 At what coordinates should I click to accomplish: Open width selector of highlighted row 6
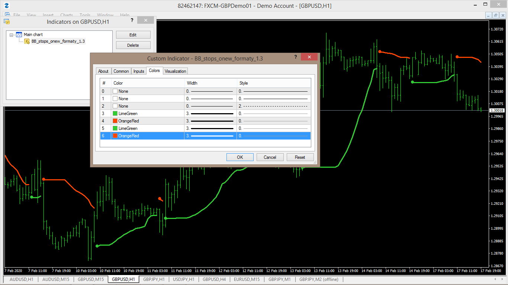(x=210, y=136)
